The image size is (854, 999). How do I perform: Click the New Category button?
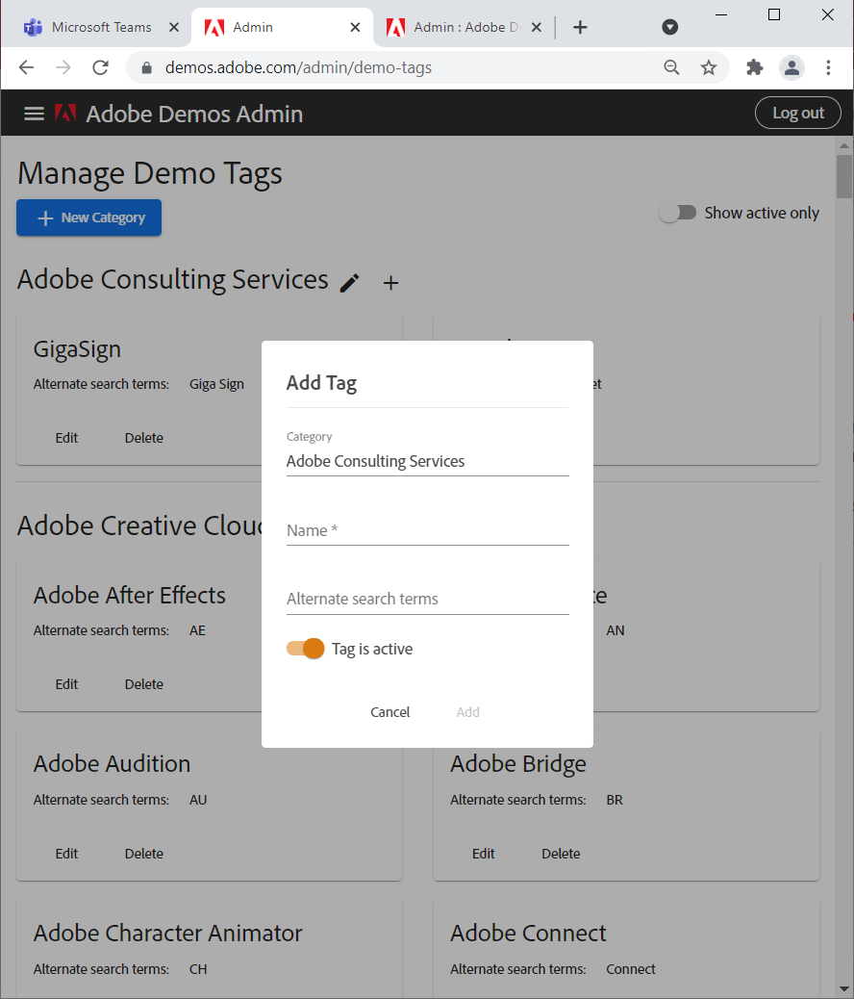(x=89, y=218)
